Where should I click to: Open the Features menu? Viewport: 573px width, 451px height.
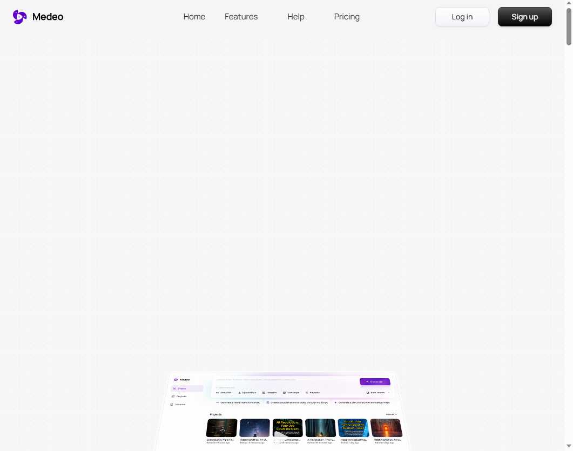click(241, 17)
